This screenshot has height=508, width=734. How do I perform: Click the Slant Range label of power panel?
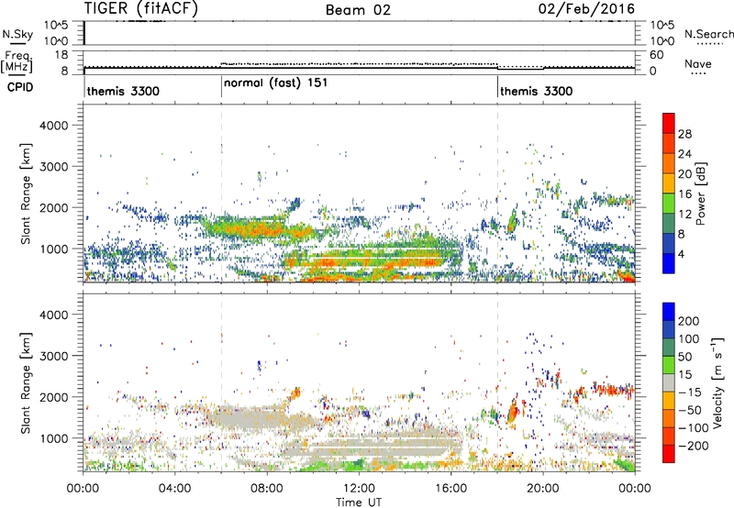[26, 193]
